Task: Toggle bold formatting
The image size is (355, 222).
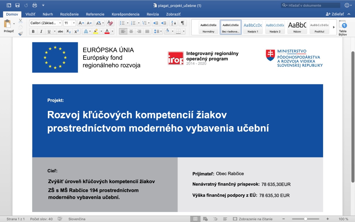Action: click(x=33, y=31)
